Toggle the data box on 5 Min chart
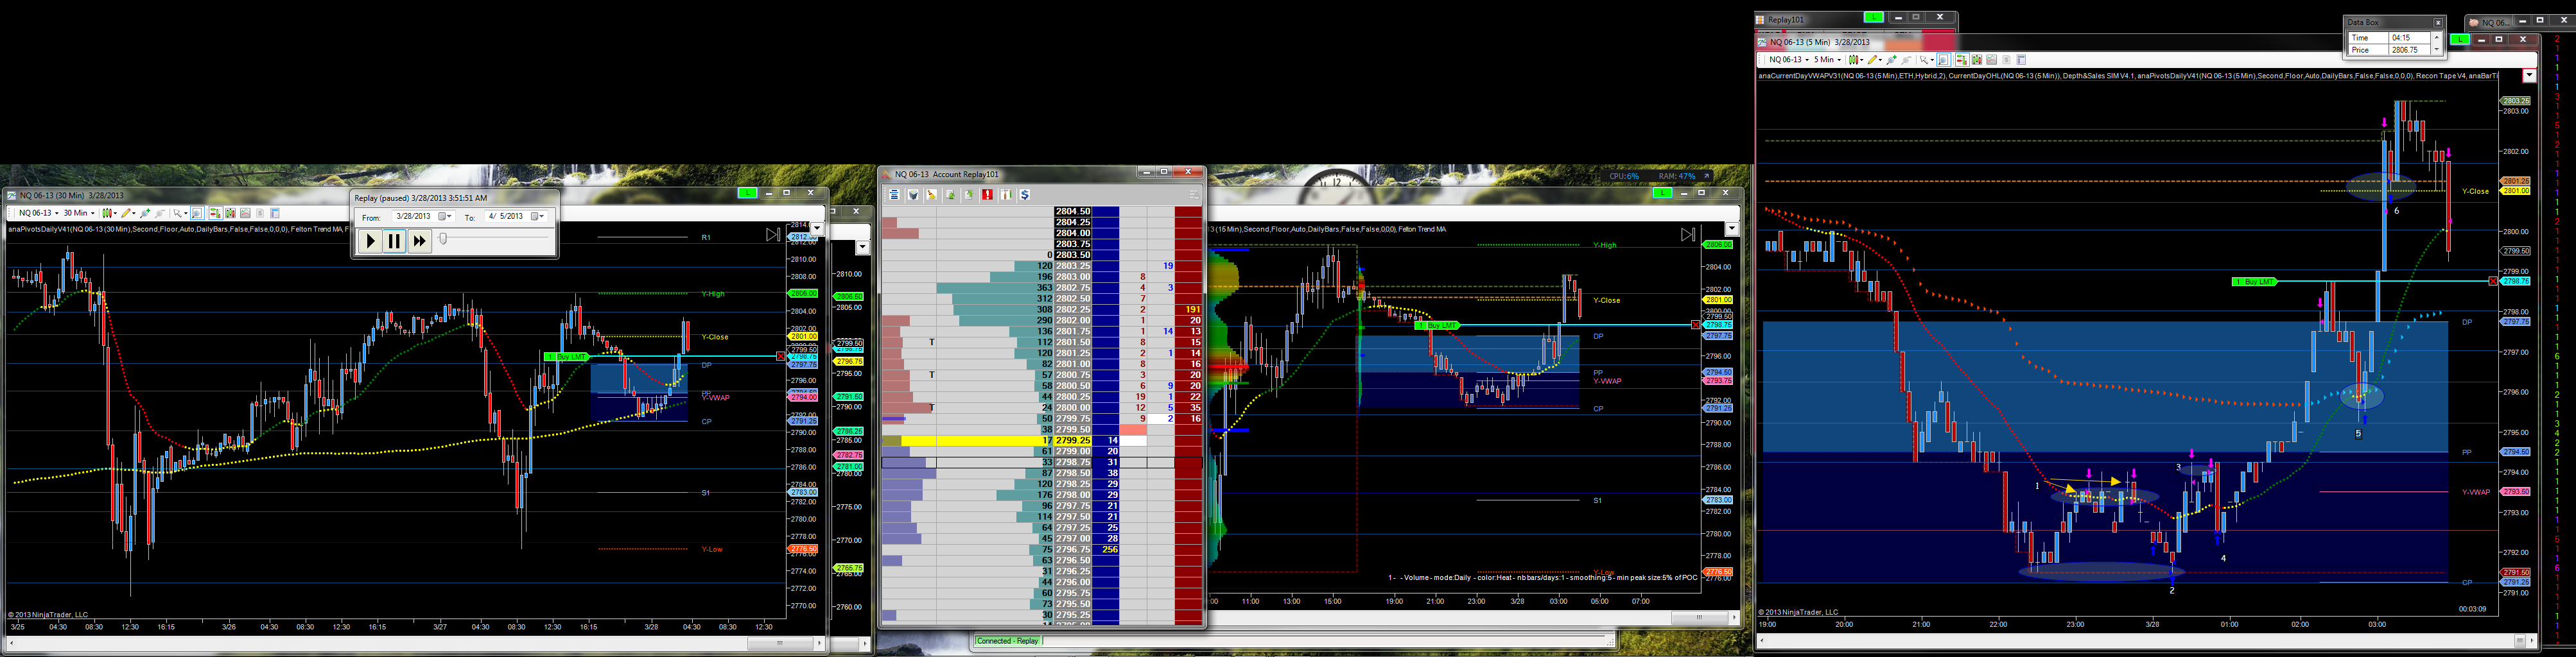 pyautogui.click(x=1944, y=60)
